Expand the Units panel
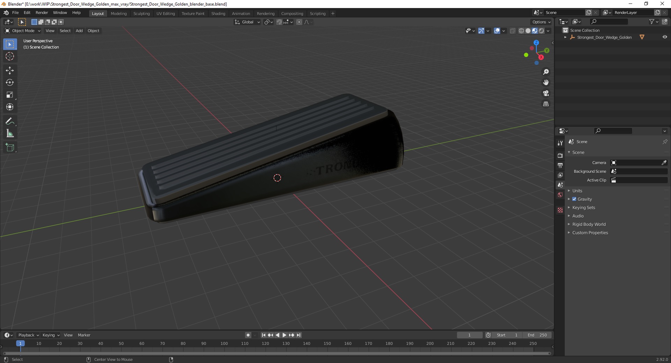The height and width of the screenshot is (363, 671). [577, 191]
